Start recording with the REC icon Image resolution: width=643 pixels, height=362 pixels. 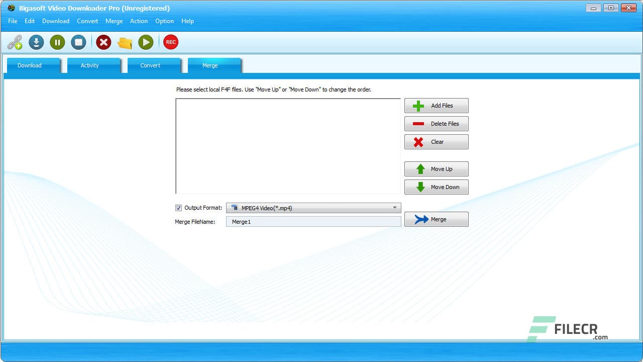coord(170,42)
